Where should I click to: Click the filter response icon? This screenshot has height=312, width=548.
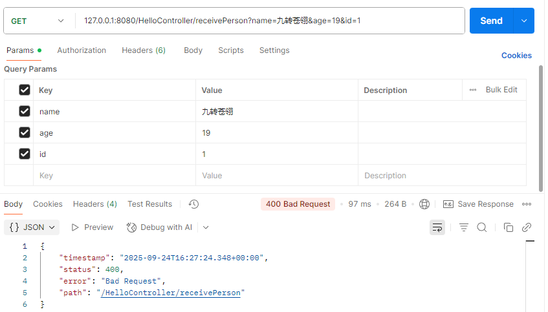tap(463, 227)
